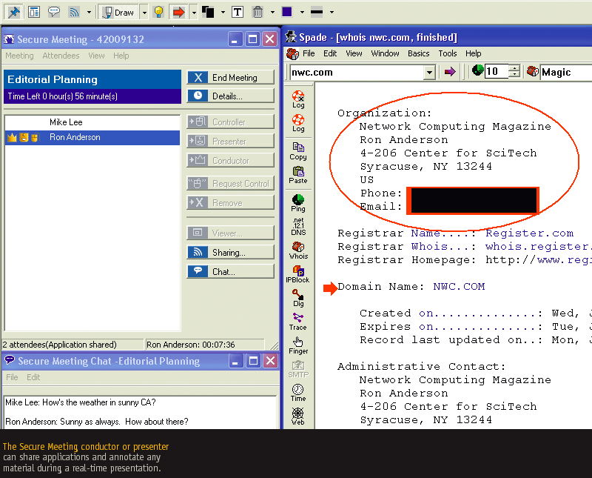
Task: Select the Draw tool button
Action: [x=119, y=13]
